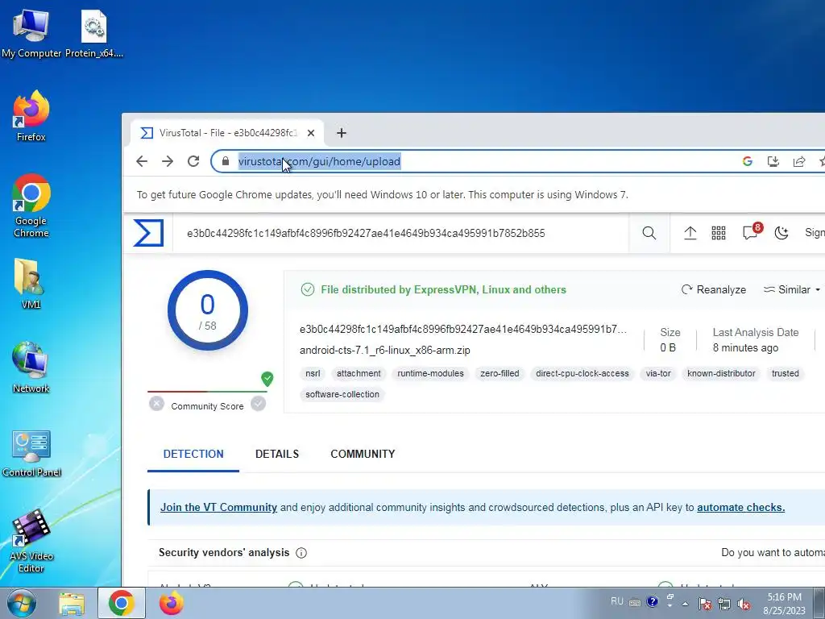Click the hash search input field
The height and width of the screenshot is (619, 825).
point(403,233)
